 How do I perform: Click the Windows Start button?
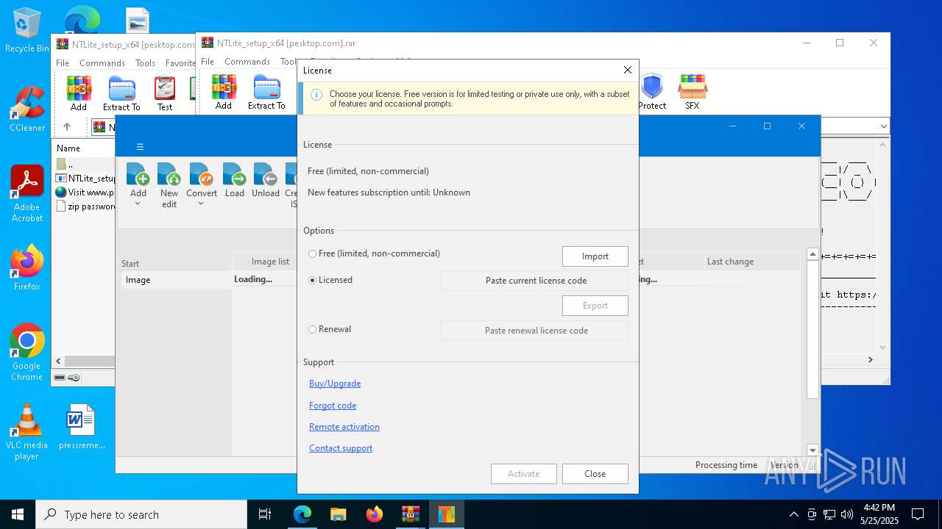(x=18, y=514)
